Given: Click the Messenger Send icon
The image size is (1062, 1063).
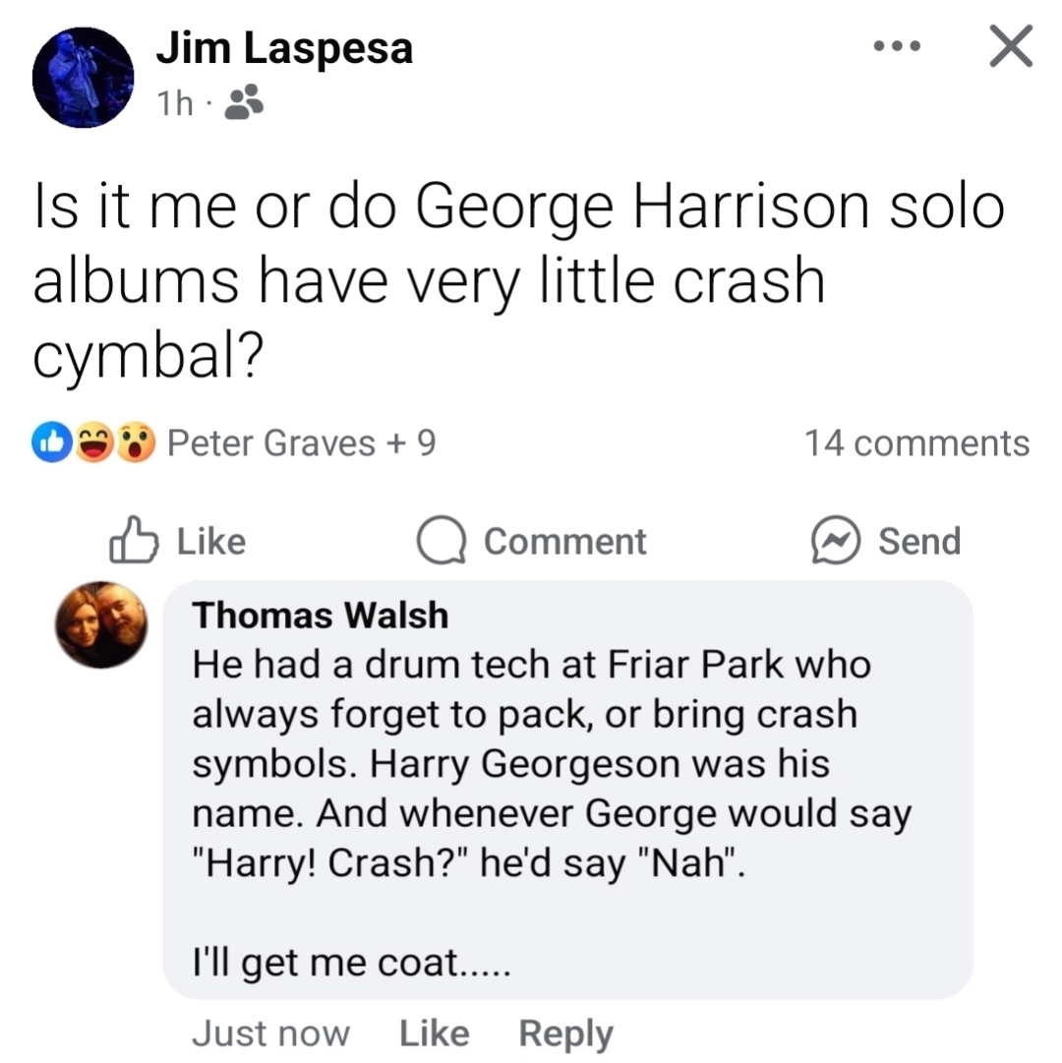Looking at the screenshot, I should coord(833,542).
